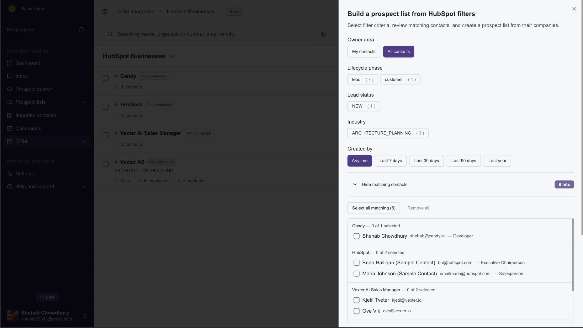Screen dimensions: 583x328
Task: Click the Shehab Chowdhury profile picture
Action: click(13, 316)
